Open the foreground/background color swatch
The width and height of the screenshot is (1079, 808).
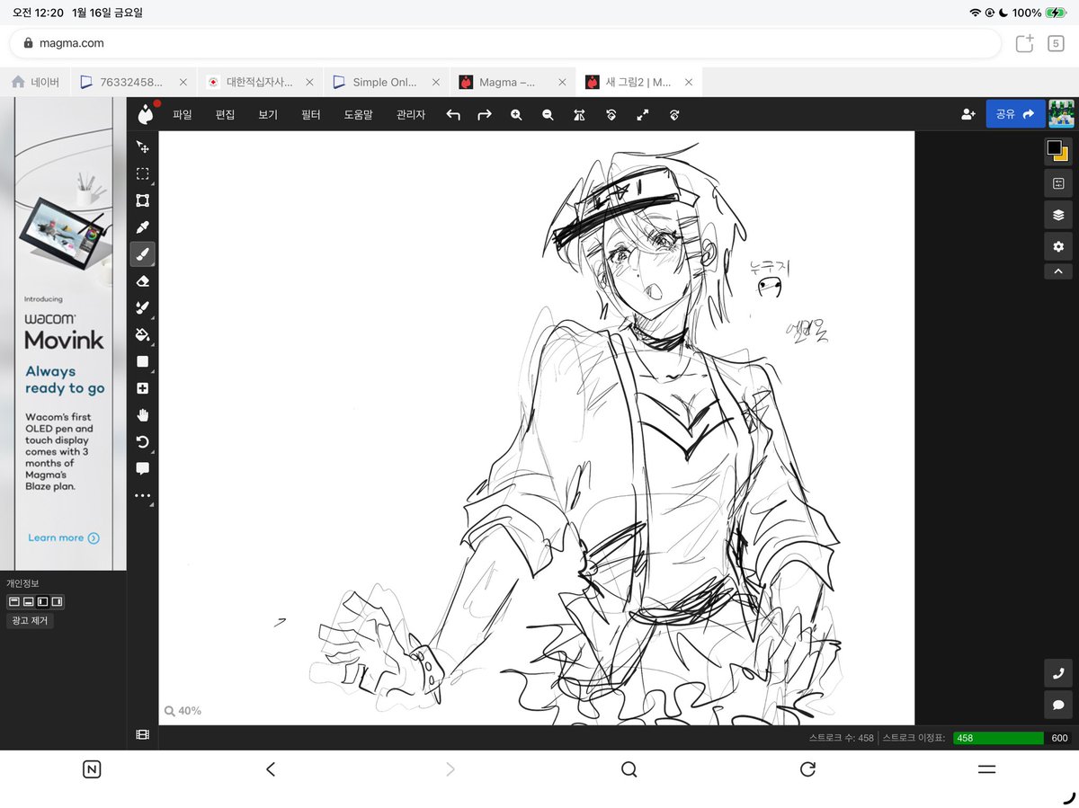tap(1057, 150)
